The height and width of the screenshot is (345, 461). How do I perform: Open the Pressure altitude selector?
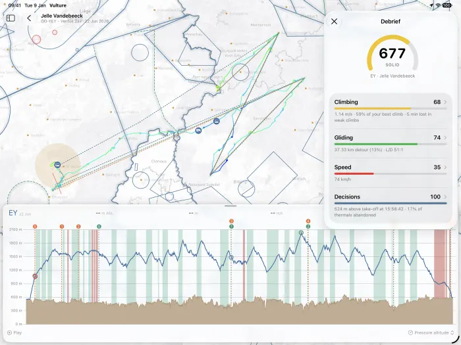coord(431,333)
